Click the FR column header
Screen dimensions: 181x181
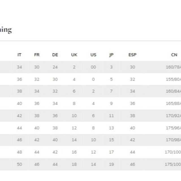tap(37, 55)
